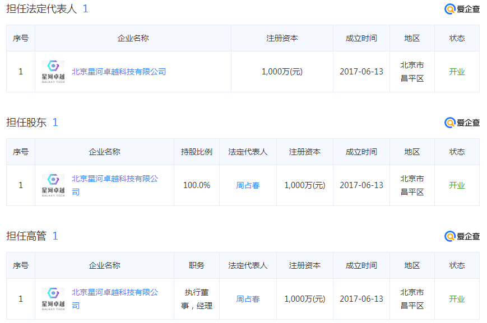Click 成立时间 header in legal representative table
Viewport: 487px width, 323px height.
361,38
